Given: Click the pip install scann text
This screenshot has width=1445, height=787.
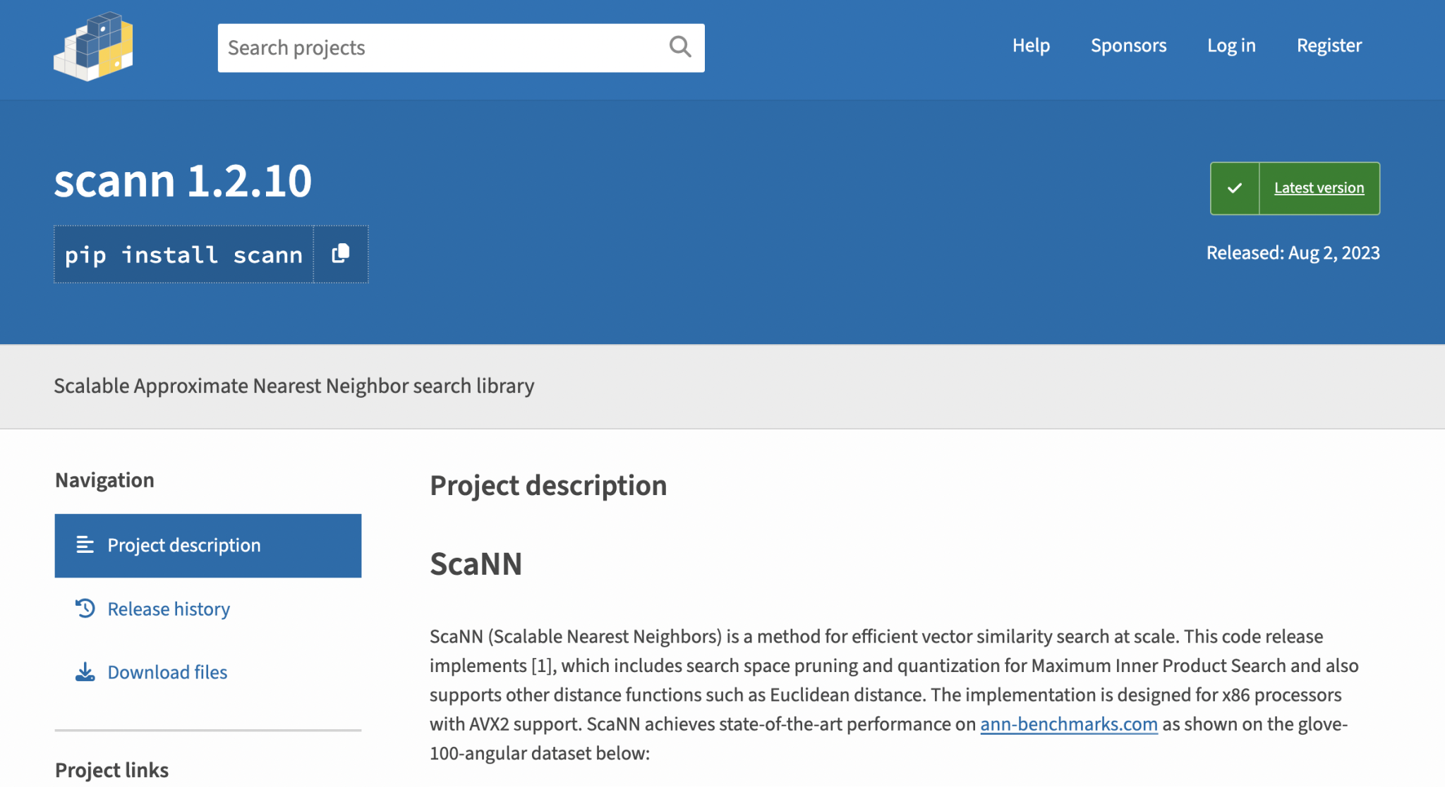Looking at the screenshot, I should [x=183, y=255].
